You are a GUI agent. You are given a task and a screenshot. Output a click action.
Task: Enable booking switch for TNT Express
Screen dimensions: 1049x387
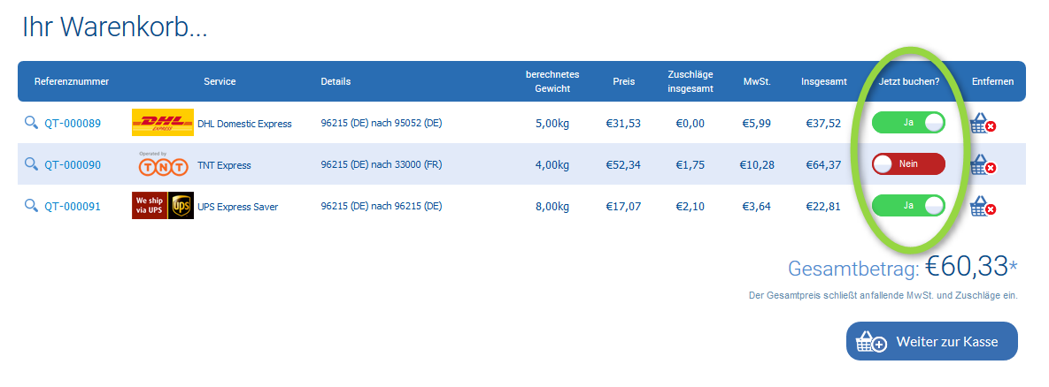click(x=908, y=164)
